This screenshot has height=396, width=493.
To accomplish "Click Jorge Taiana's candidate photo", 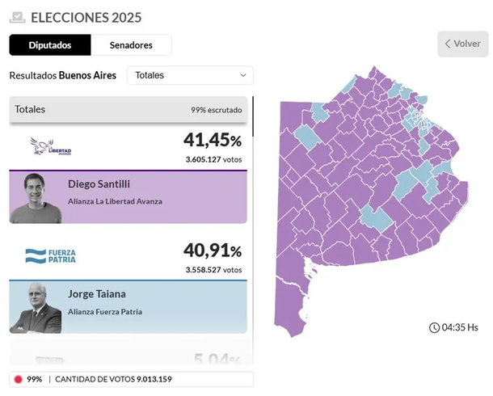I will [36, 307].
